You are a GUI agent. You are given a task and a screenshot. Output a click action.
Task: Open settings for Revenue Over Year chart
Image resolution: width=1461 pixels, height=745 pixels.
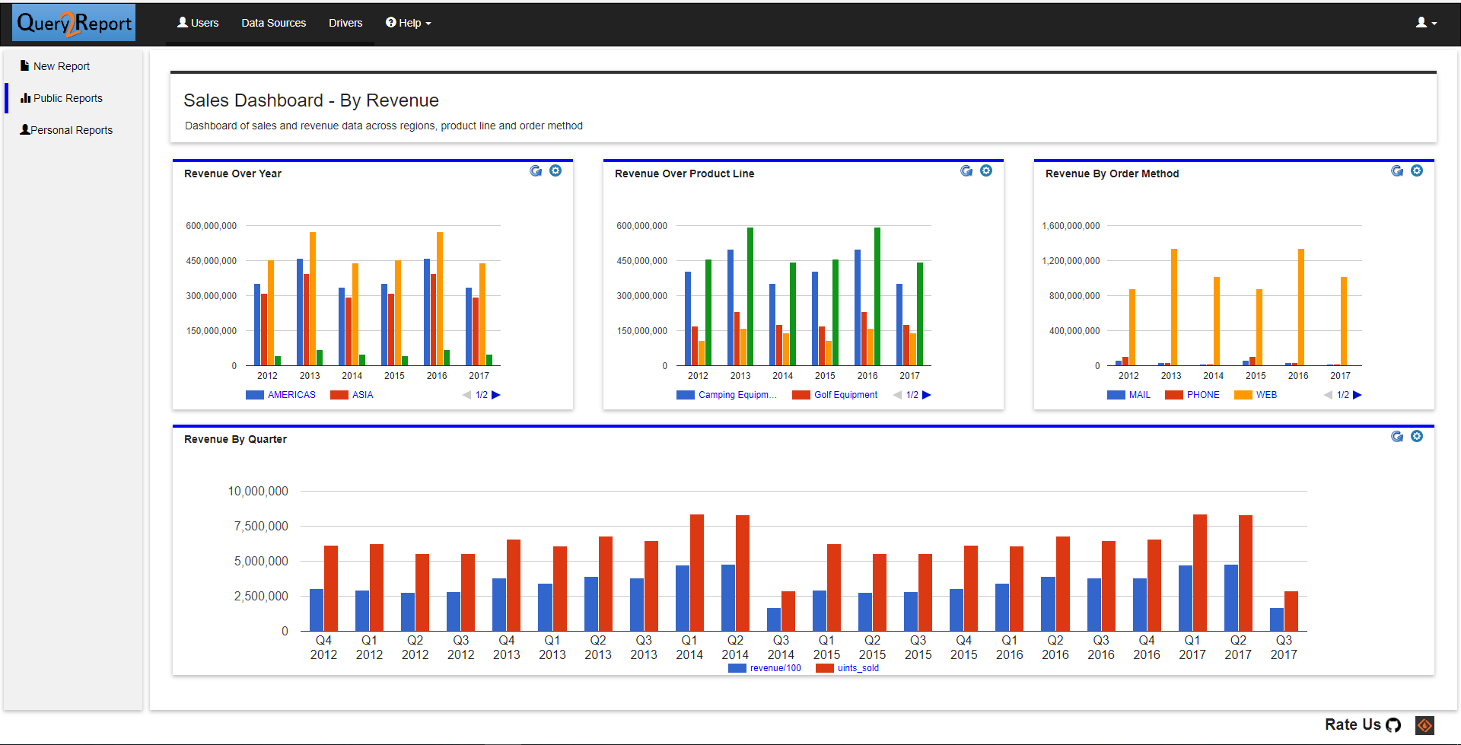(x=555, y=171)
